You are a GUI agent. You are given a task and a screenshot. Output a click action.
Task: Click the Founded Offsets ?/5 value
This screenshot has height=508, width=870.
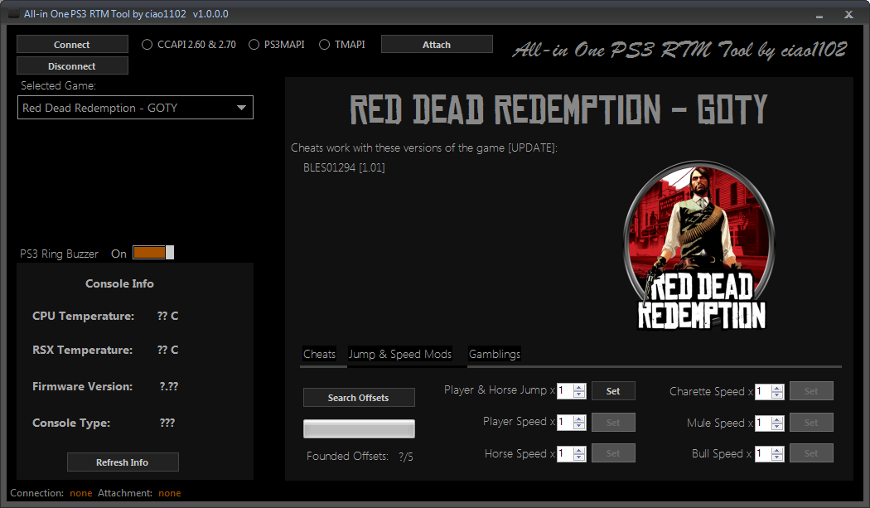[406, 457]
